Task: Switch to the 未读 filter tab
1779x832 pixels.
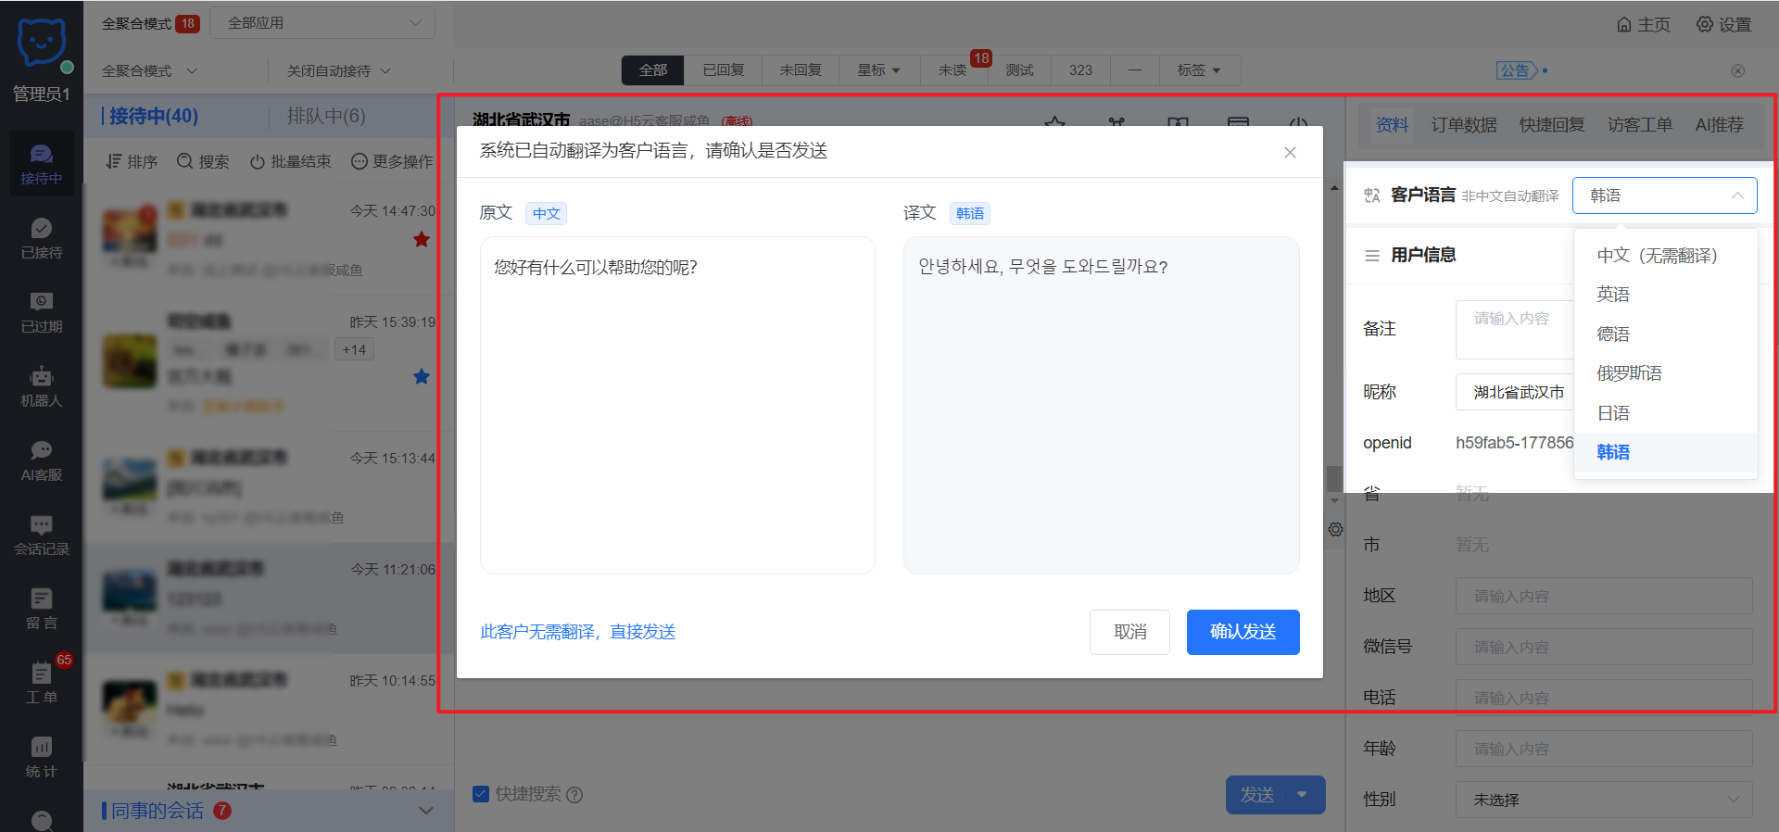Action: coord(953,70)
